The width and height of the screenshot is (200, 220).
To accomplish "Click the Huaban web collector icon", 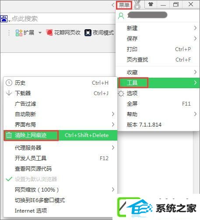I will [49, 32].
